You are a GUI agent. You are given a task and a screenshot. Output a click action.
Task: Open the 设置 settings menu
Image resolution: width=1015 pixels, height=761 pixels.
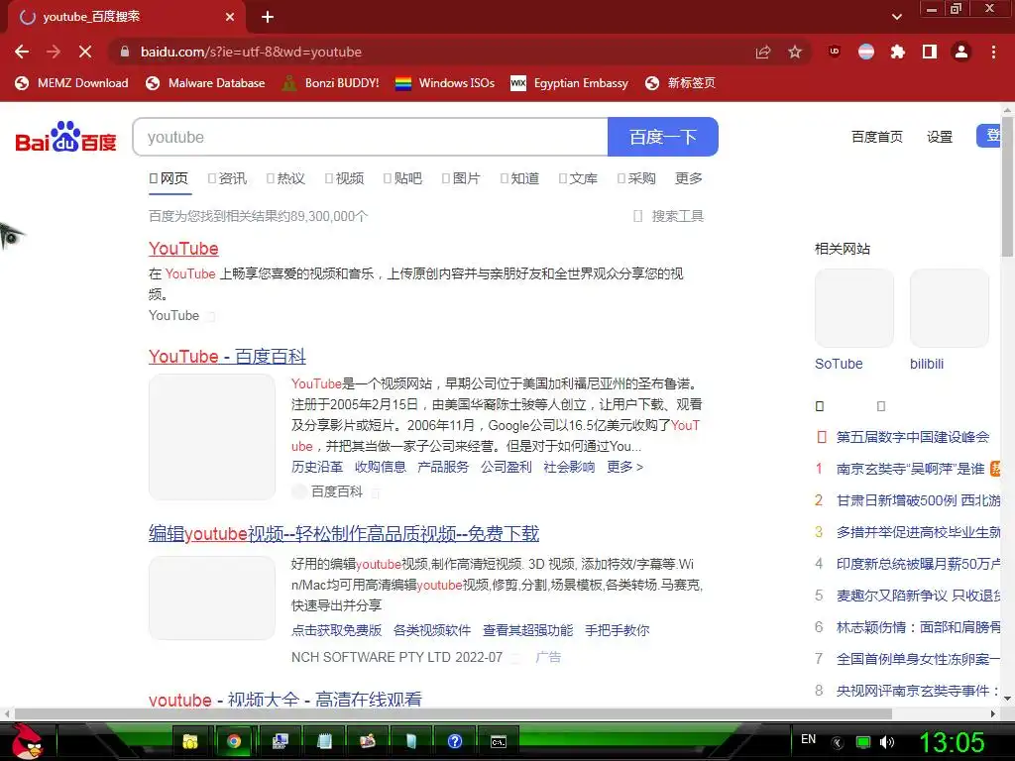coord(940,137)
